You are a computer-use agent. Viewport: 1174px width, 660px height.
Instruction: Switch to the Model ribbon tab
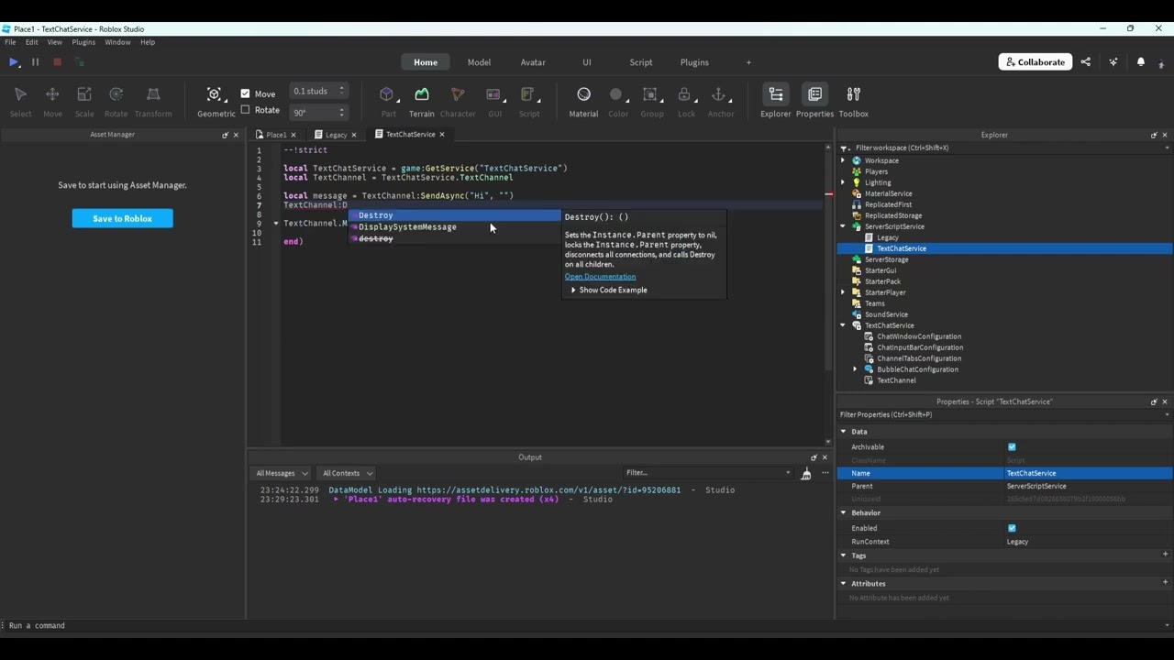(479, 62)
